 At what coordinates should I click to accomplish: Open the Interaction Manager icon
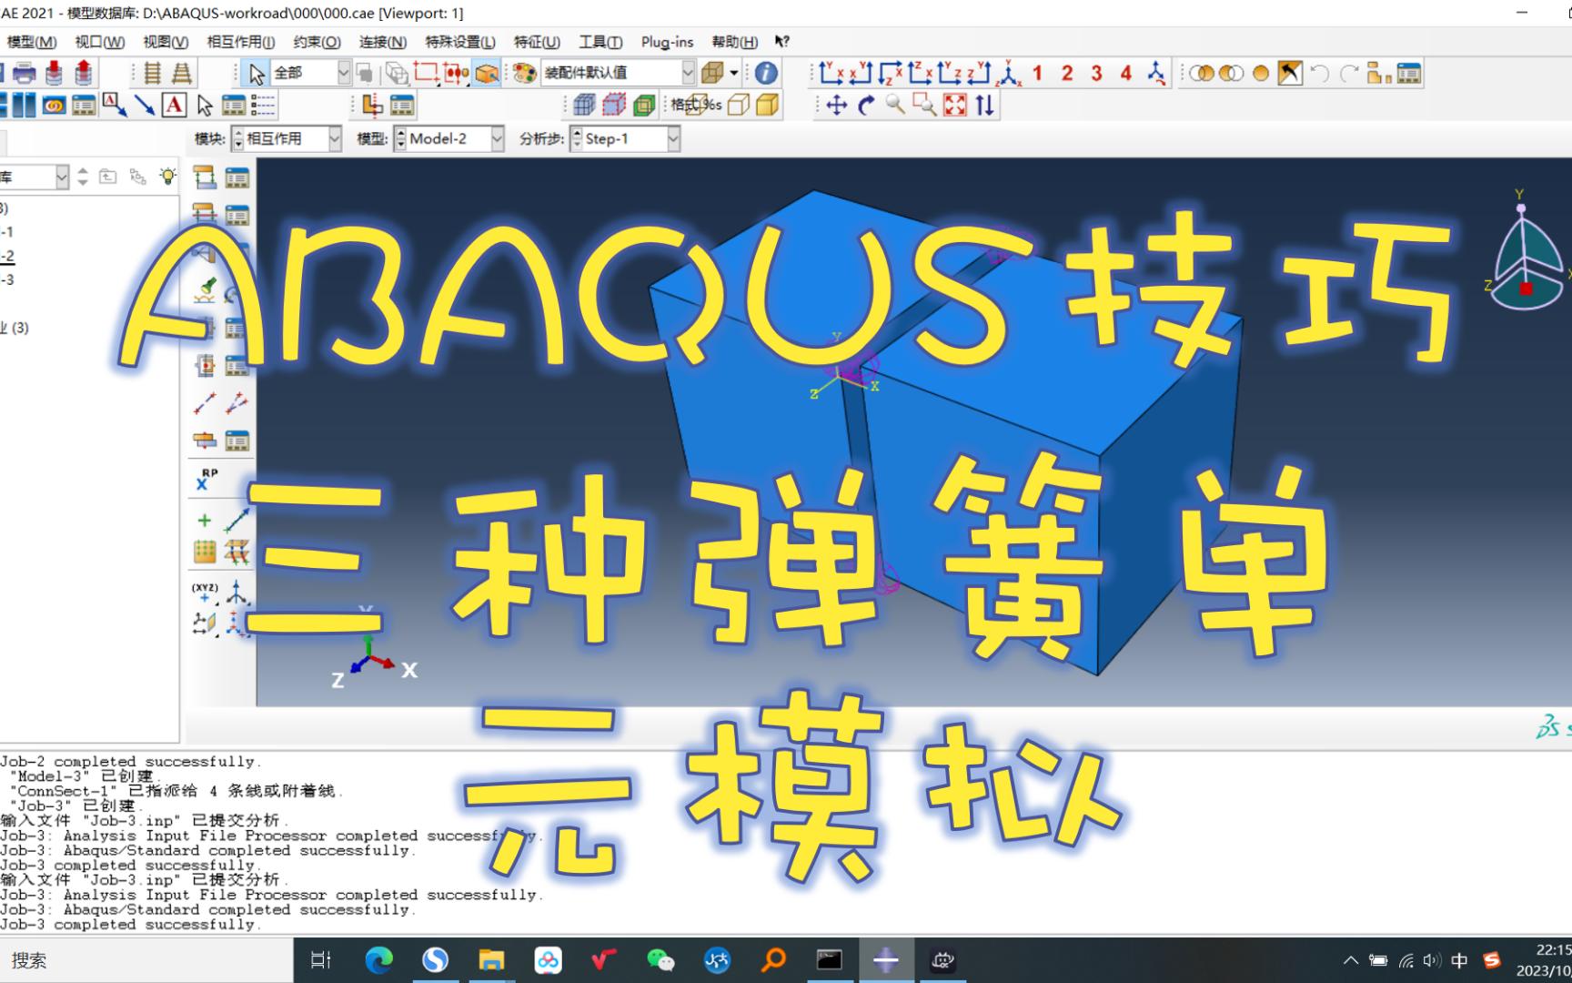[237, 177]
